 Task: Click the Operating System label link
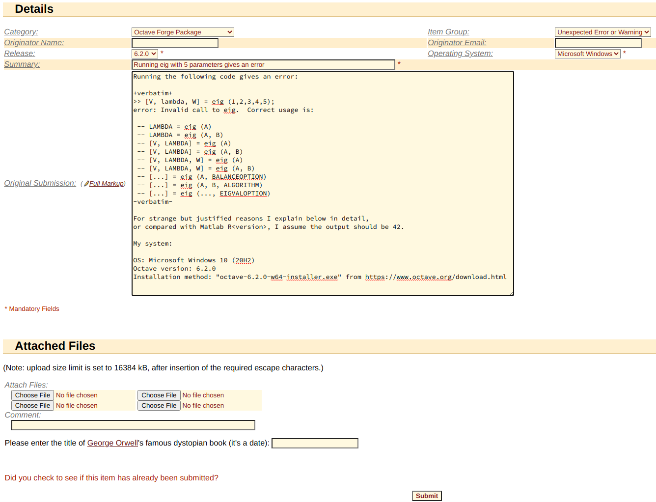(460, 54)
